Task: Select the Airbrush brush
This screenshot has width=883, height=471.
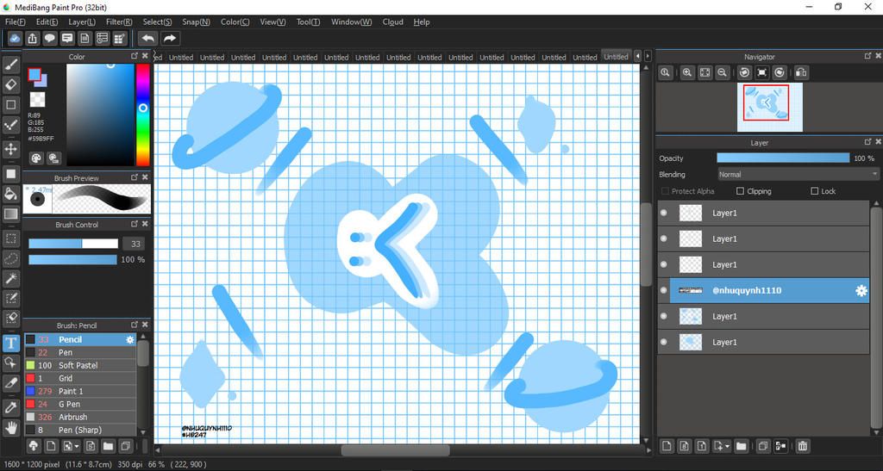Action: 80,417
